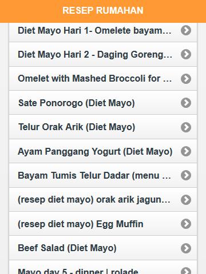
Task: Open Ayam Panggang Yogurt (Diet Mayo) recipe
Action: [103, 151]
